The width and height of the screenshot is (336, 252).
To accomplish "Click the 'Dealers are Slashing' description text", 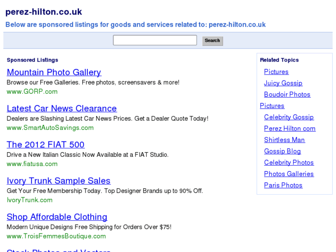I will (x=108, y=118).
